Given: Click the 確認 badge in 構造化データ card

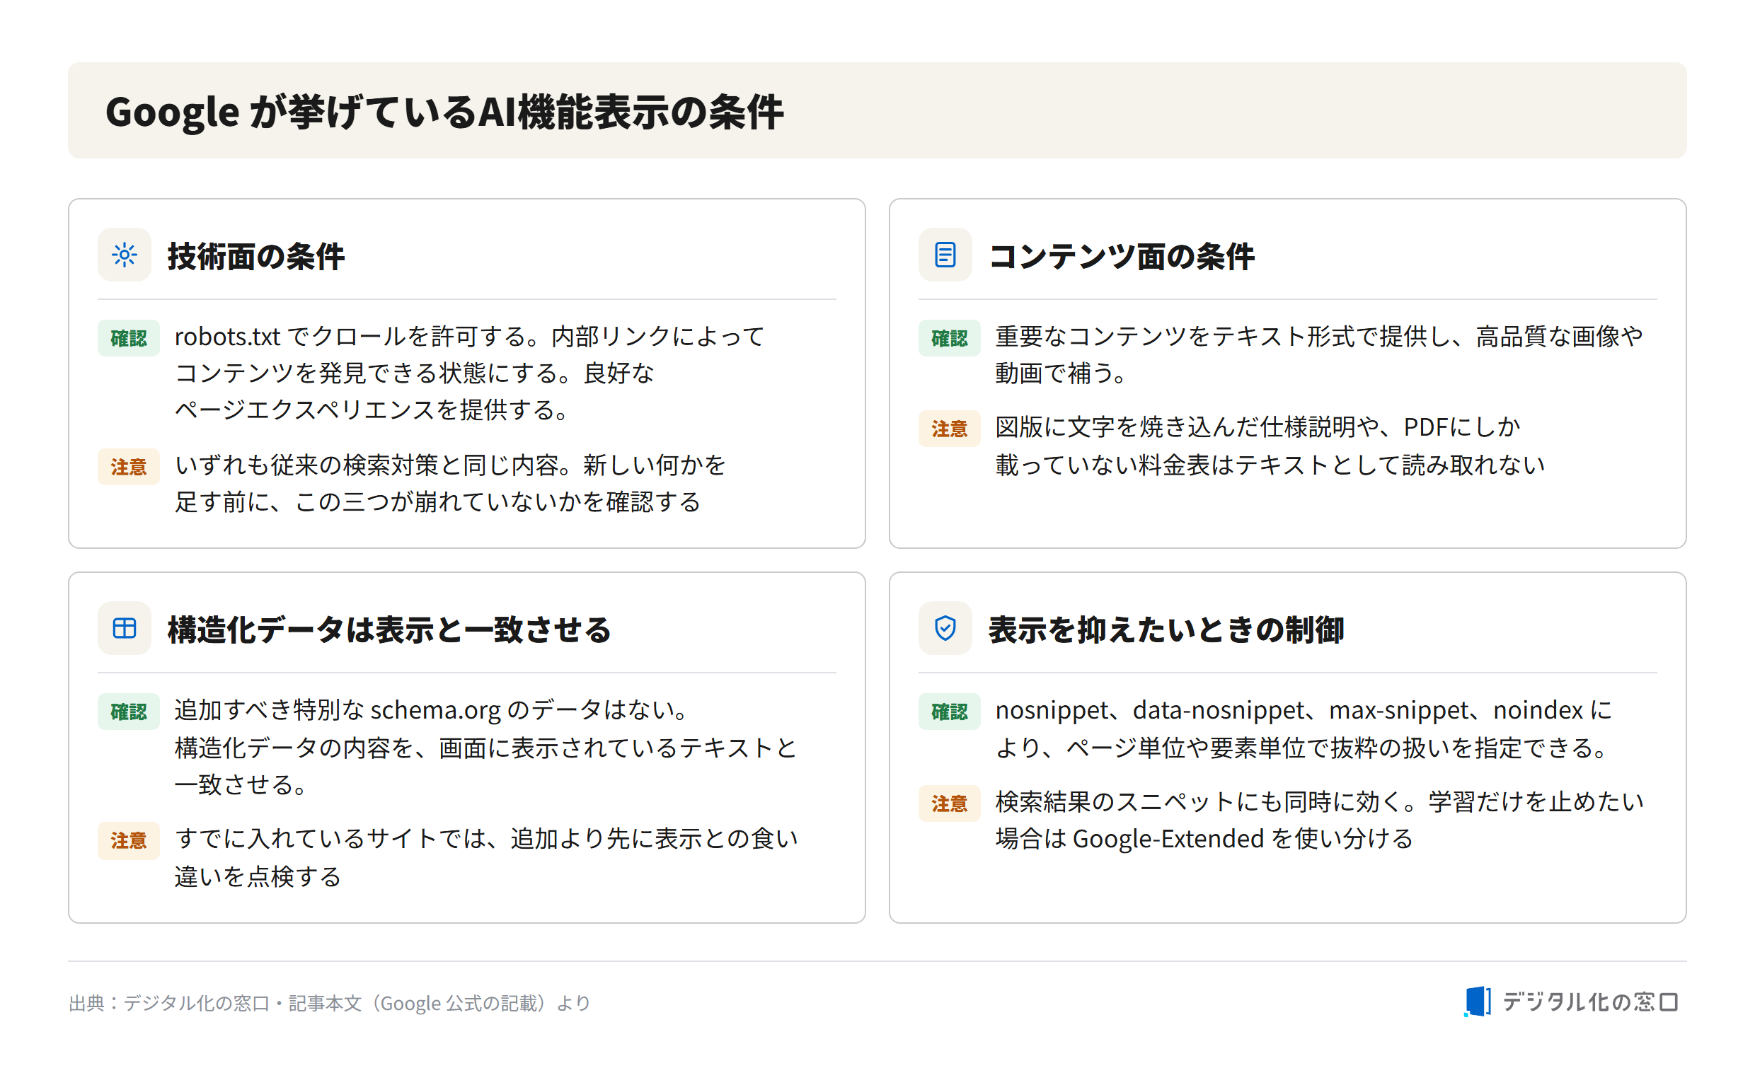Looking at the screenshot, I should (129, 712).
